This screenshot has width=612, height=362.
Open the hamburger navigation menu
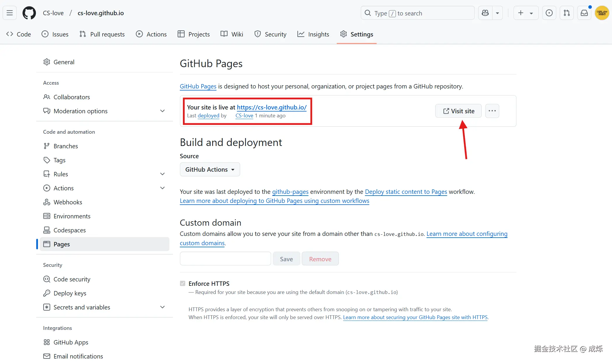click(10, 13)
